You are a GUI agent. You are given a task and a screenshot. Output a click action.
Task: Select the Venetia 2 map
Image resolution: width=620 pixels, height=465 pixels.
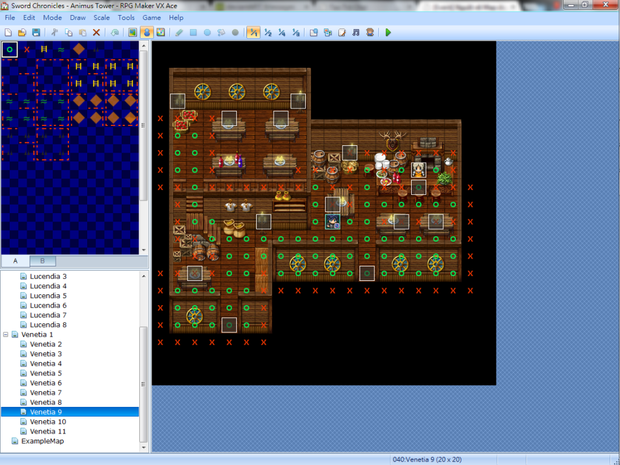point(45,344)
